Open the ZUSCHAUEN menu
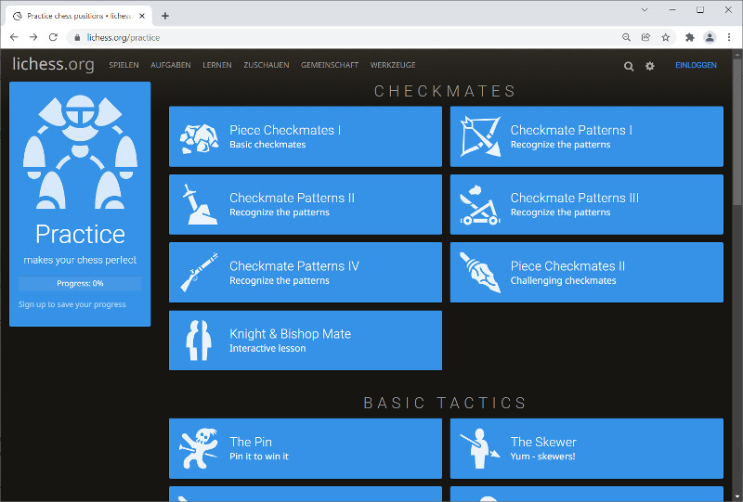743x502 pixels. pos(267,65)
